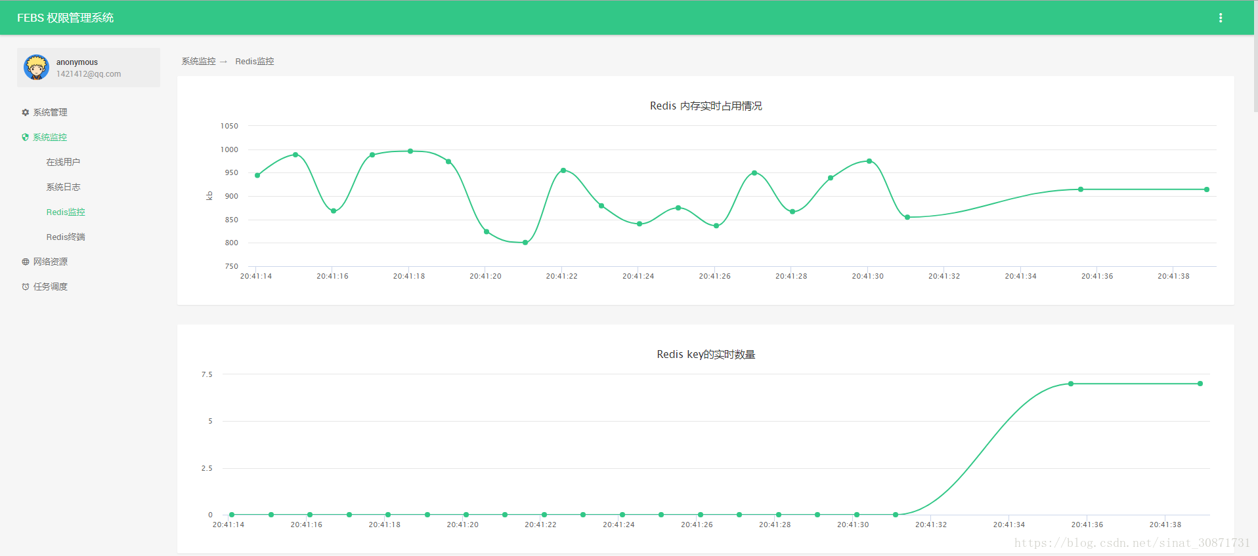Click the 1421412@qq.com email text
The width and height of the screenshot is (1258, 556).
[89, 74]
